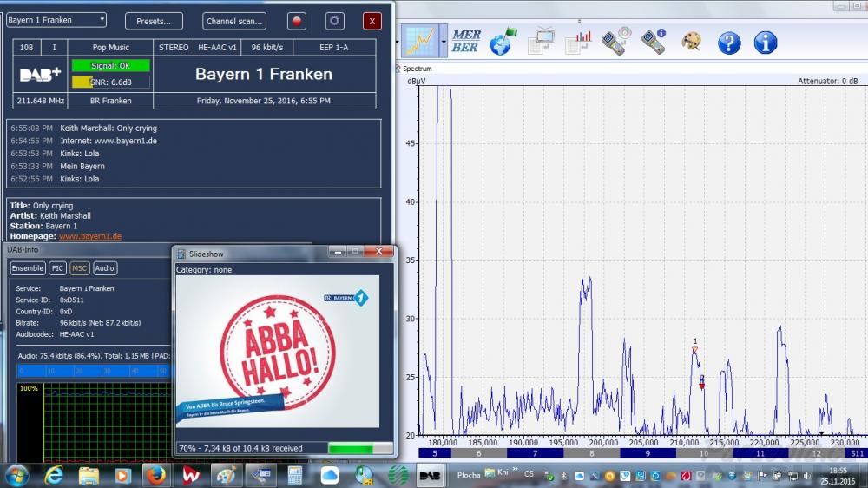
Task: Click the "HE-AAC v1" codec cell in header
Action: coord(217,48)
